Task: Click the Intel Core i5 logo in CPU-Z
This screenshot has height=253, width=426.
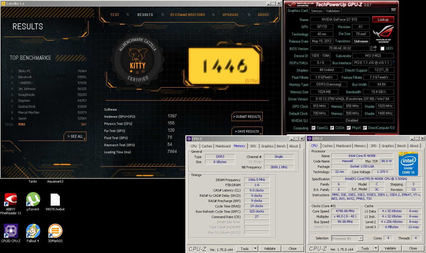Action: [408, 164]
